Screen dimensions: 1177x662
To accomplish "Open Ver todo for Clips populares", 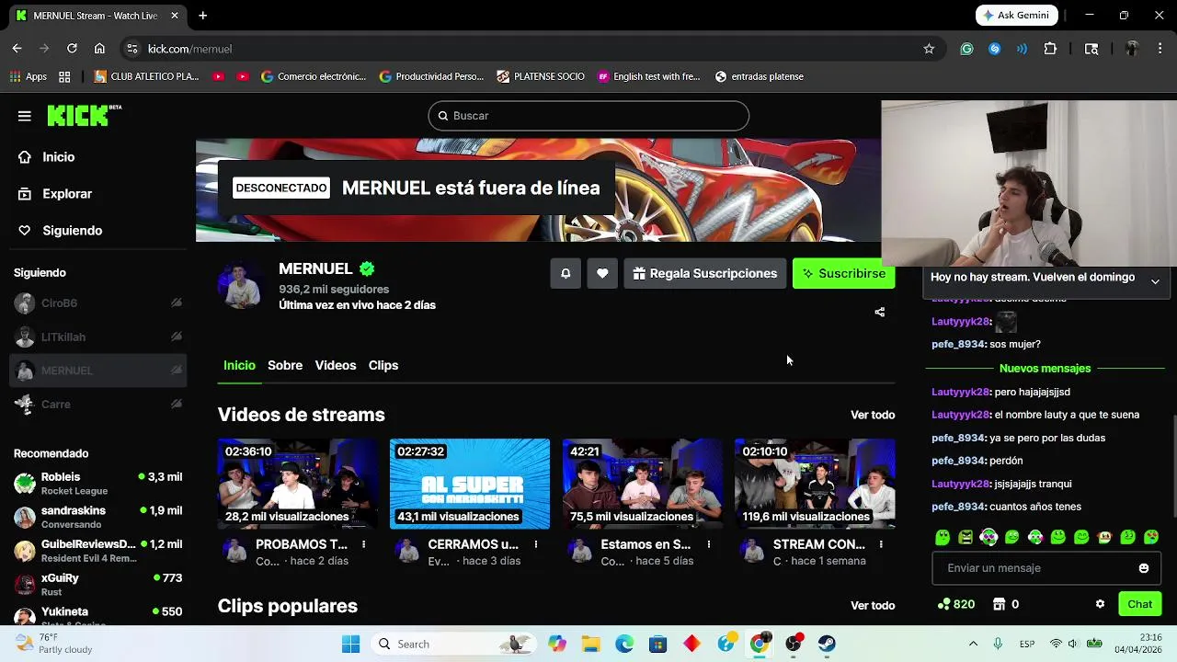I will click(x=873, y=606).
